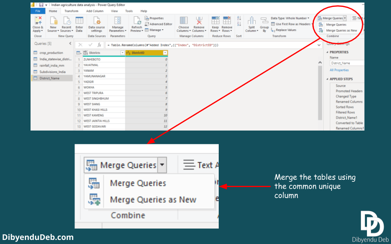Click the Remove Columns icon
This screenshot has width=391, height=244.
click(199, 20)
